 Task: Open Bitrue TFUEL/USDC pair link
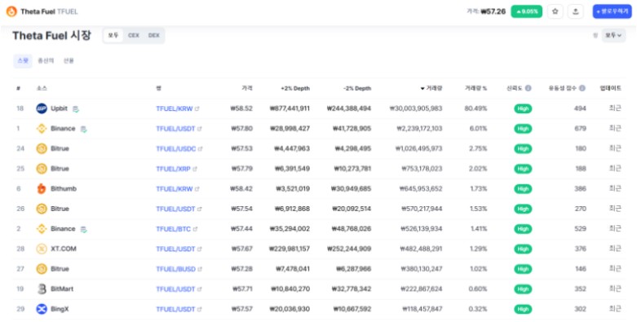point(176,149)
